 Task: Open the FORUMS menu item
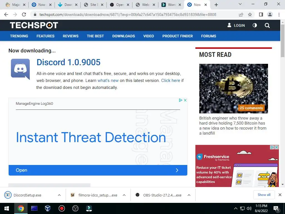[208, 36]
